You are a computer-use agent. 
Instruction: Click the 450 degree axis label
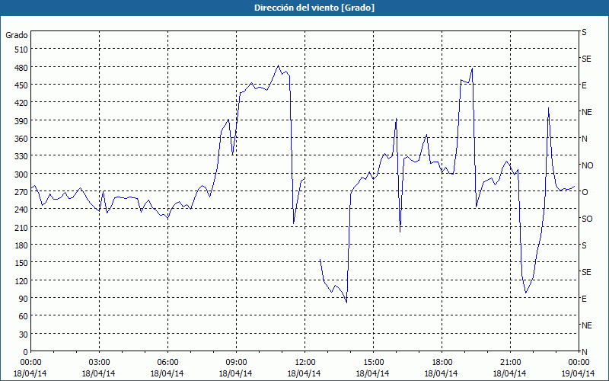click(x=21, y=85)
